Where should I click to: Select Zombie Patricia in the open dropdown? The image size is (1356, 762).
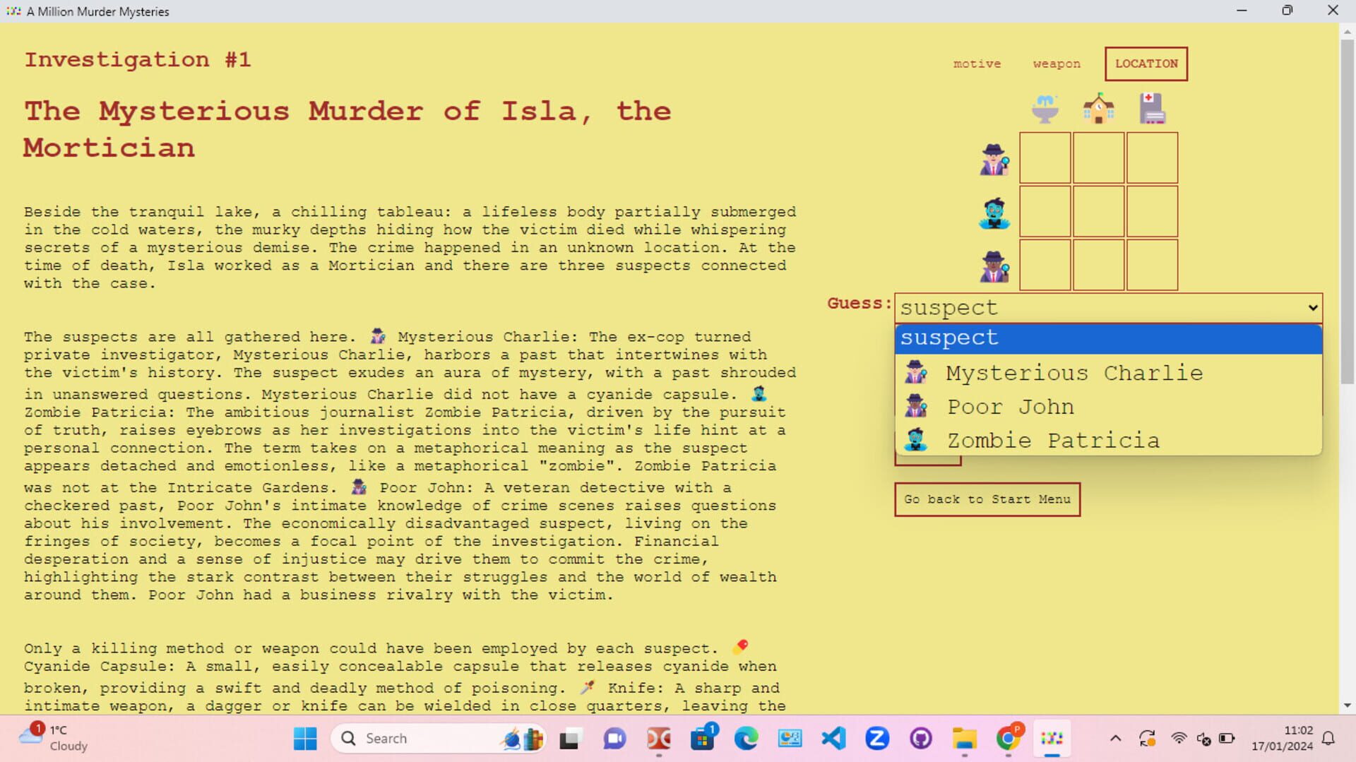click(1052, 440)
